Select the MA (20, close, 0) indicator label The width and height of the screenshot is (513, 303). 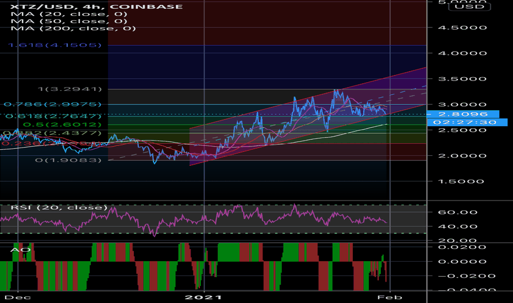69,14
